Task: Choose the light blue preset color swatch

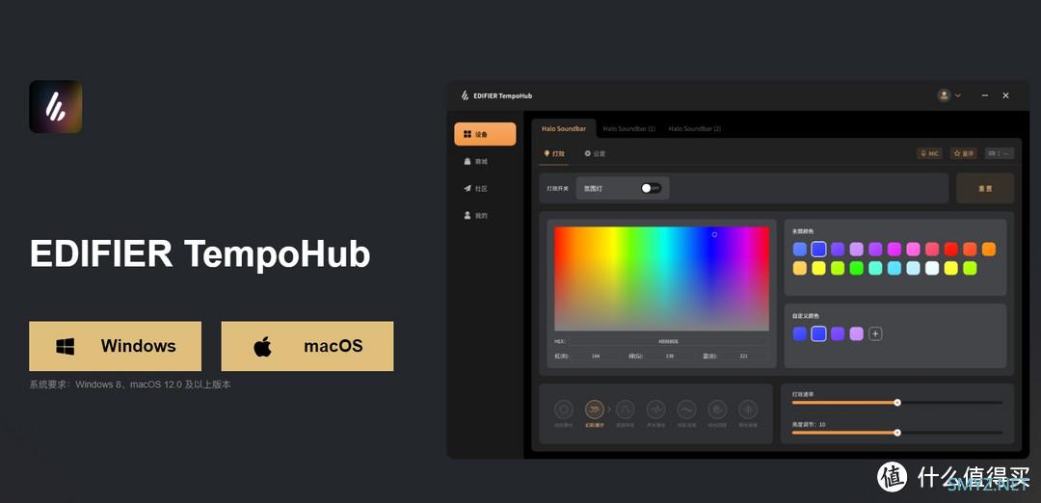Action: click(x=800, y=250)
